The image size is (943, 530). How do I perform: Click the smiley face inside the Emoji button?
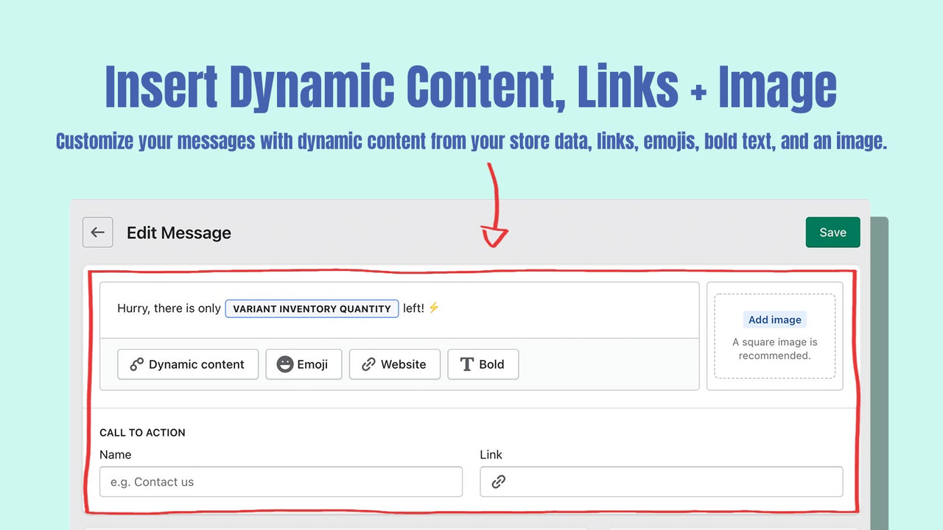[x=284, y=364]
